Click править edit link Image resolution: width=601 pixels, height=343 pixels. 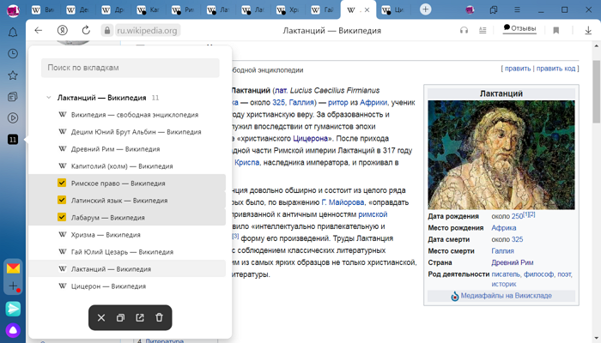pyautogui.click(x=518, y=69)
